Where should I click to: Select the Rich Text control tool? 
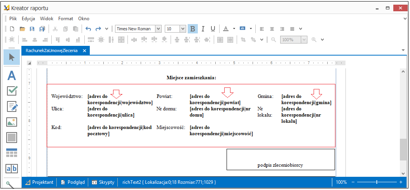coord(12,106)
